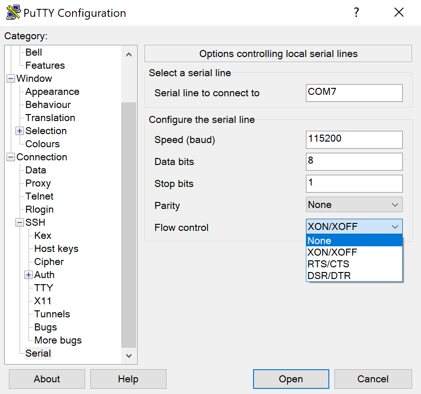Click the Open button

click(291, 379)
